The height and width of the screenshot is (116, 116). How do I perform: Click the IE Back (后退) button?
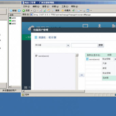pyautogui.click(x=26, y=11)
